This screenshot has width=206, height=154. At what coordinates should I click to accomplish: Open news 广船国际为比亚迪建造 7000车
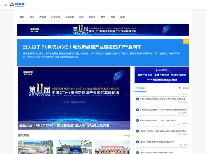[x=164, y=110]
